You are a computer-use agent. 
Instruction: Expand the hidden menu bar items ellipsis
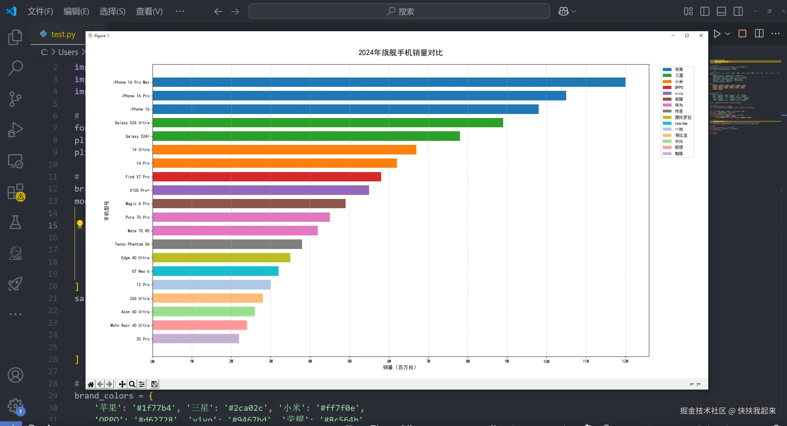click(x=180, y=11)
